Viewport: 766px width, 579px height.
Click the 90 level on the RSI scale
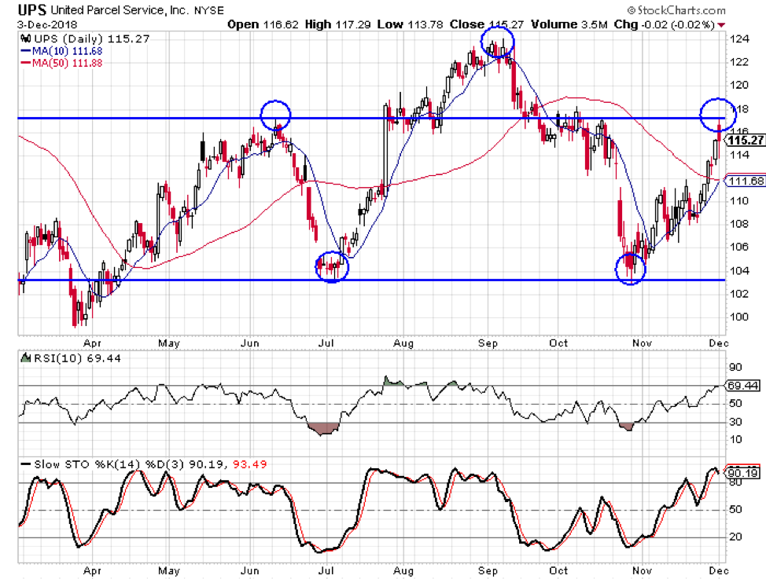pos(735,367)
